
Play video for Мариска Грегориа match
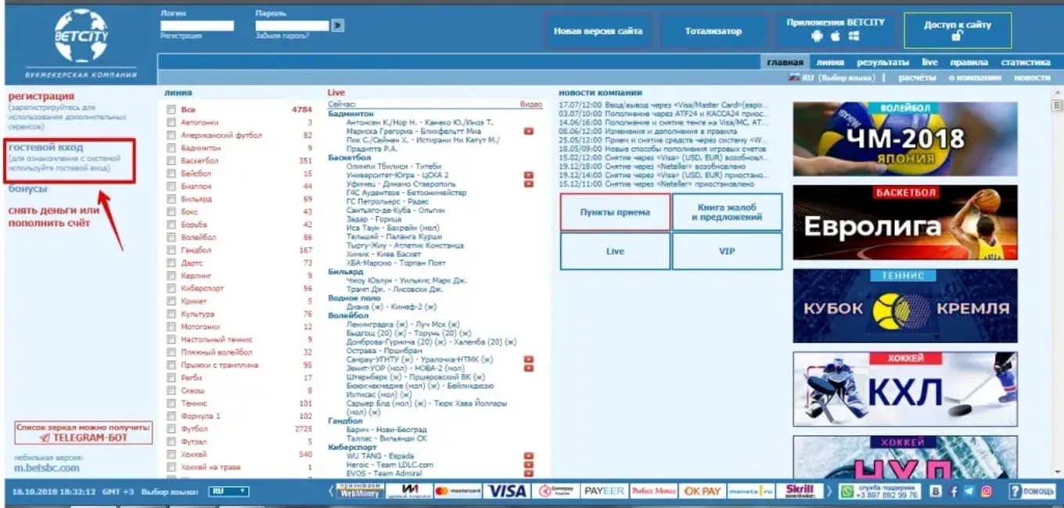click(x=529, y=132)
